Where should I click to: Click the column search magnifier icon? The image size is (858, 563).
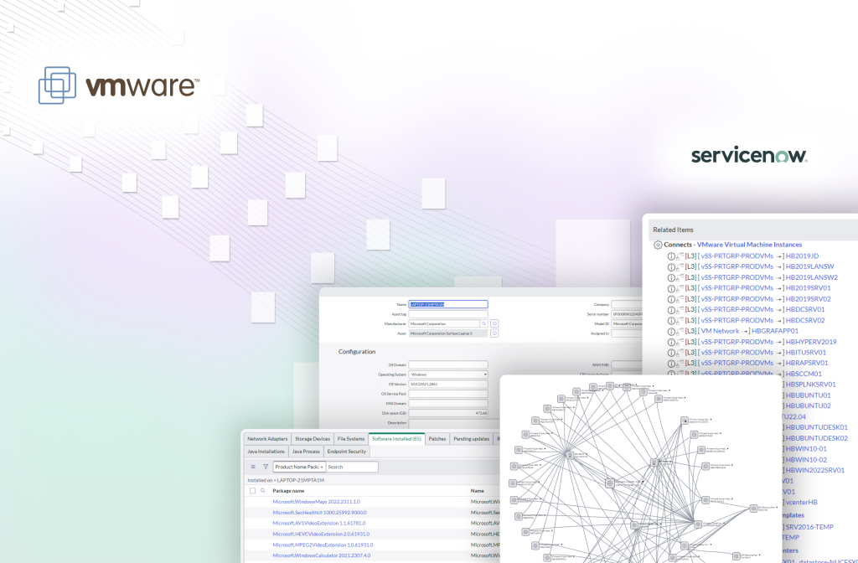point(263,491)
